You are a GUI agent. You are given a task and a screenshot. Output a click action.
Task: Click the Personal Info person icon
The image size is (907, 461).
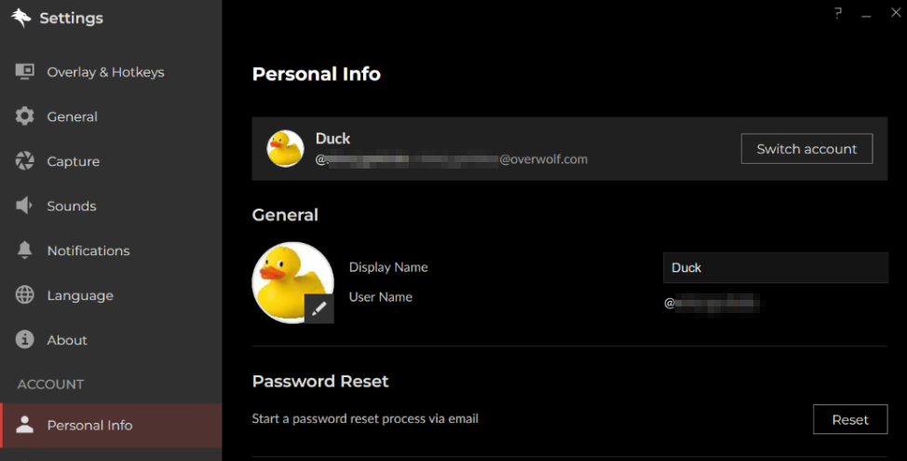click(x=24, y=425)
